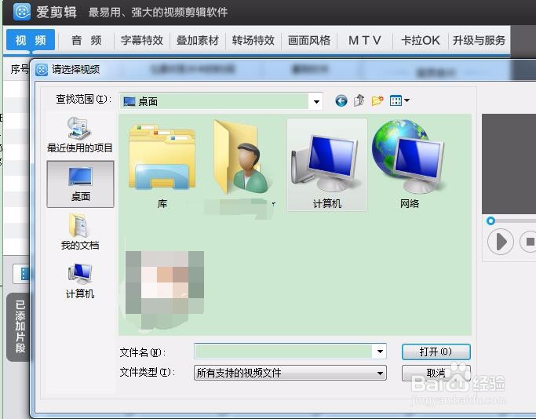This screenshot has height=419, width=536.
Task: Select 桌面 in the places sidebar
Action: [x=80, y=184]
